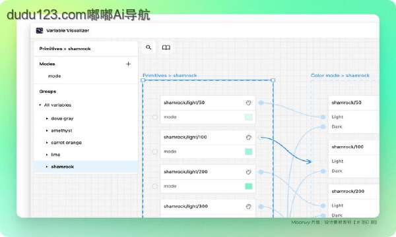This screenshot has width=396, height=237.
Task: Select the amethyst group item
Action: (x=61, y=130)
